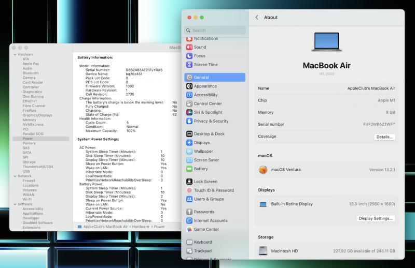Select NVMExpress in System Information sidebar
Image resolution: width=415 pixels, height=268 pixels.
pos(33,124)
